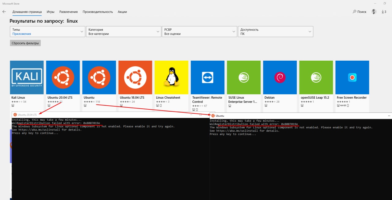This screenshot has height=200, width=392.
Task: Open SUSE Linux Enterprise Server tile
Action: (243, 77)
